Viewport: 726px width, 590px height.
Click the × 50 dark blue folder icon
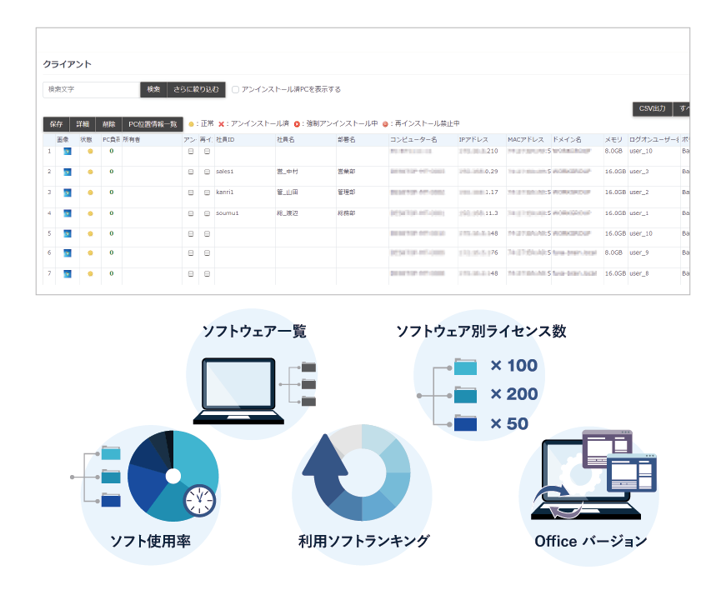click(465, 423)
